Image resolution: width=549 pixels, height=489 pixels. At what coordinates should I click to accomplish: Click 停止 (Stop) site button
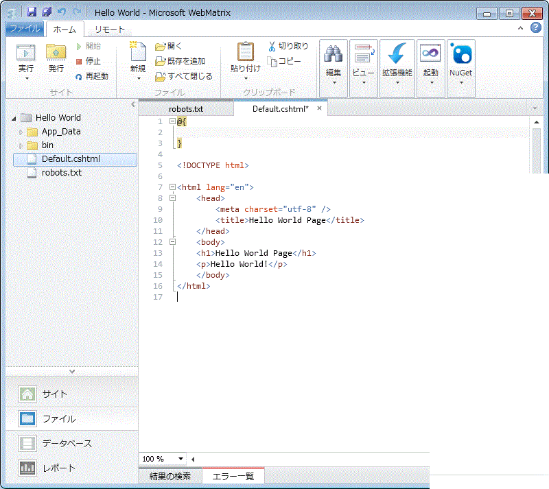point(89,61)
